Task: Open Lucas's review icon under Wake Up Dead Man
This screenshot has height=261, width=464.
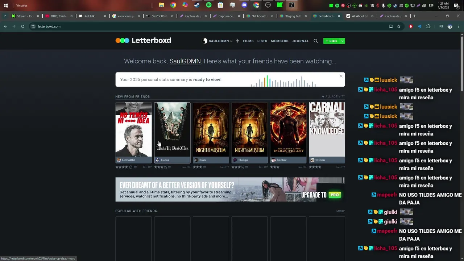Action: click(169, 167)
